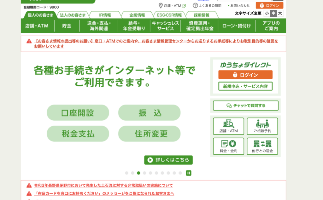Image resolution: width=323 pixels, height=200 pixels.
Task: Click the 詳しくはこちら green button
Action: pos(168,160)
